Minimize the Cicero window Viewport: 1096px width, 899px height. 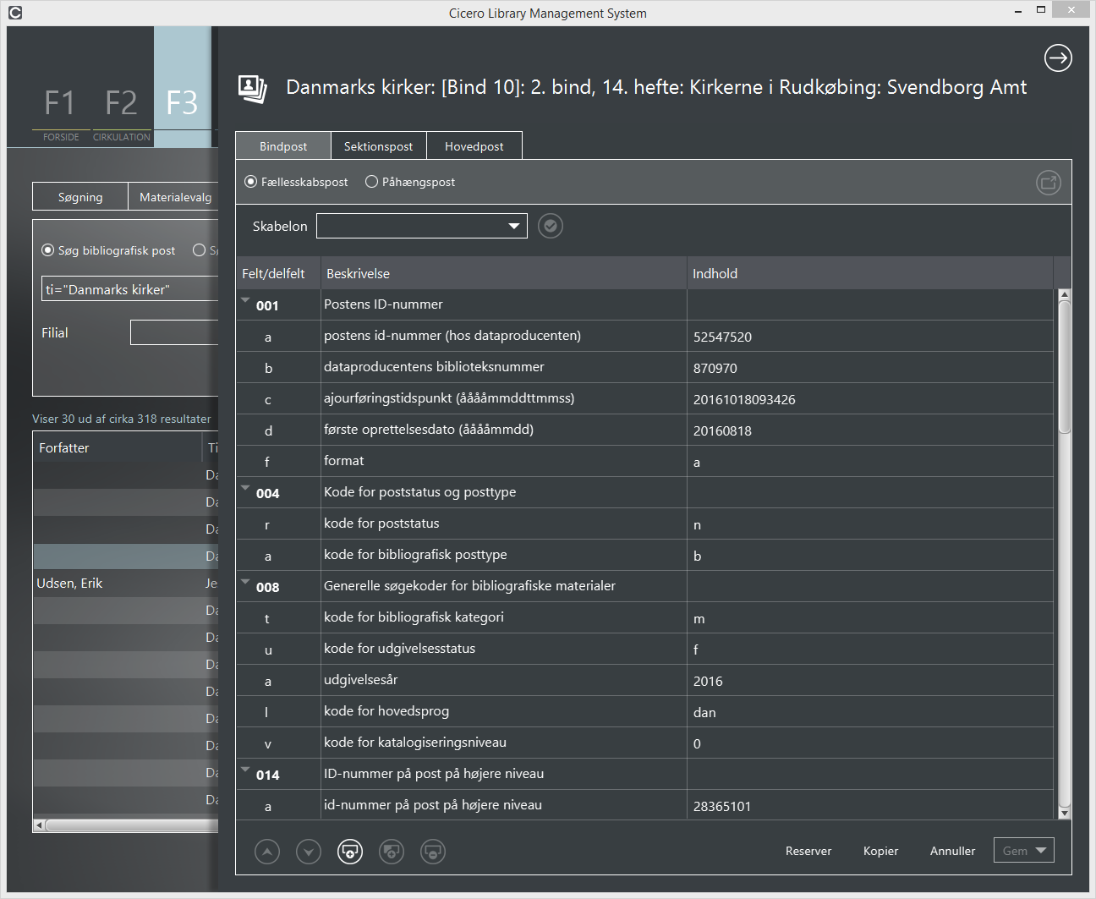click(x=1017, y=10)
